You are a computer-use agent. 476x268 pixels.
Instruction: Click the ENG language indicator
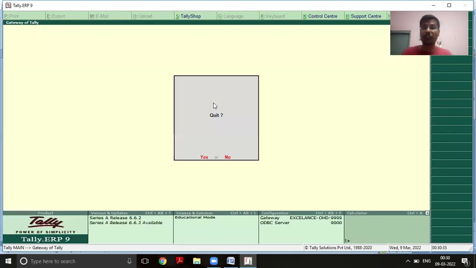pos(427,261)
